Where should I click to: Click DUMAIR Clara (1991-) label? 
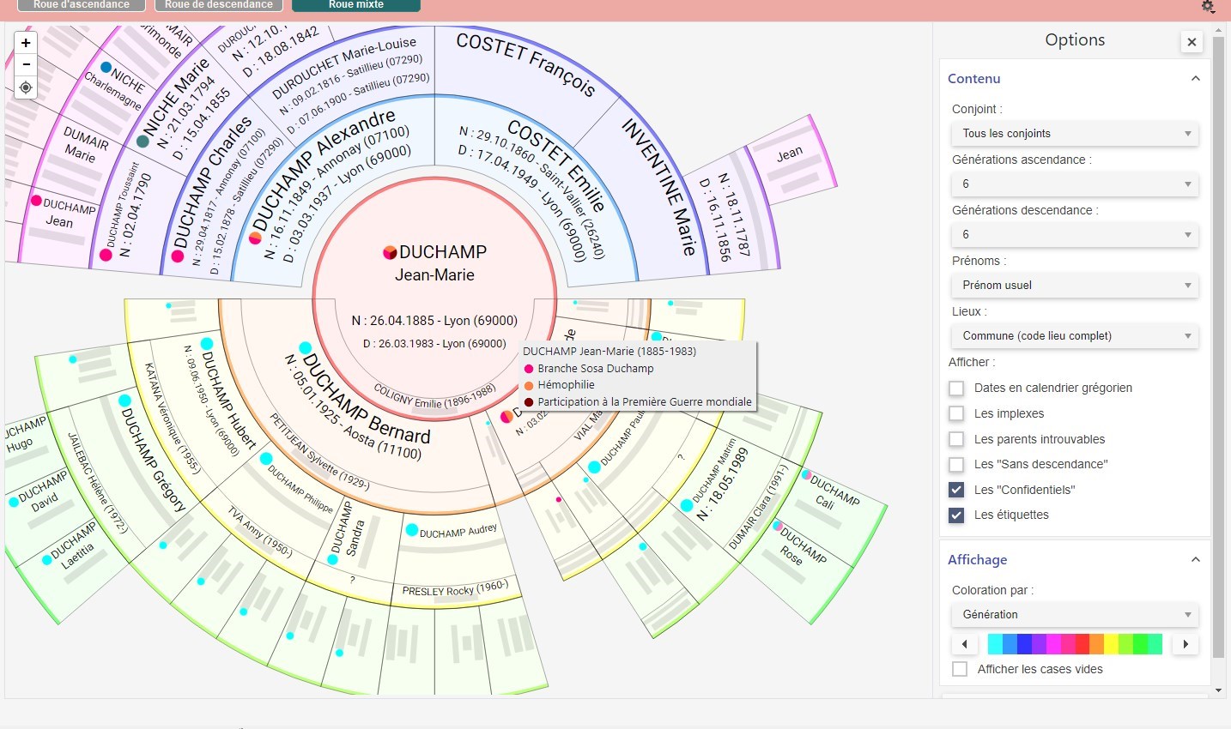click(x=758, y=508)
